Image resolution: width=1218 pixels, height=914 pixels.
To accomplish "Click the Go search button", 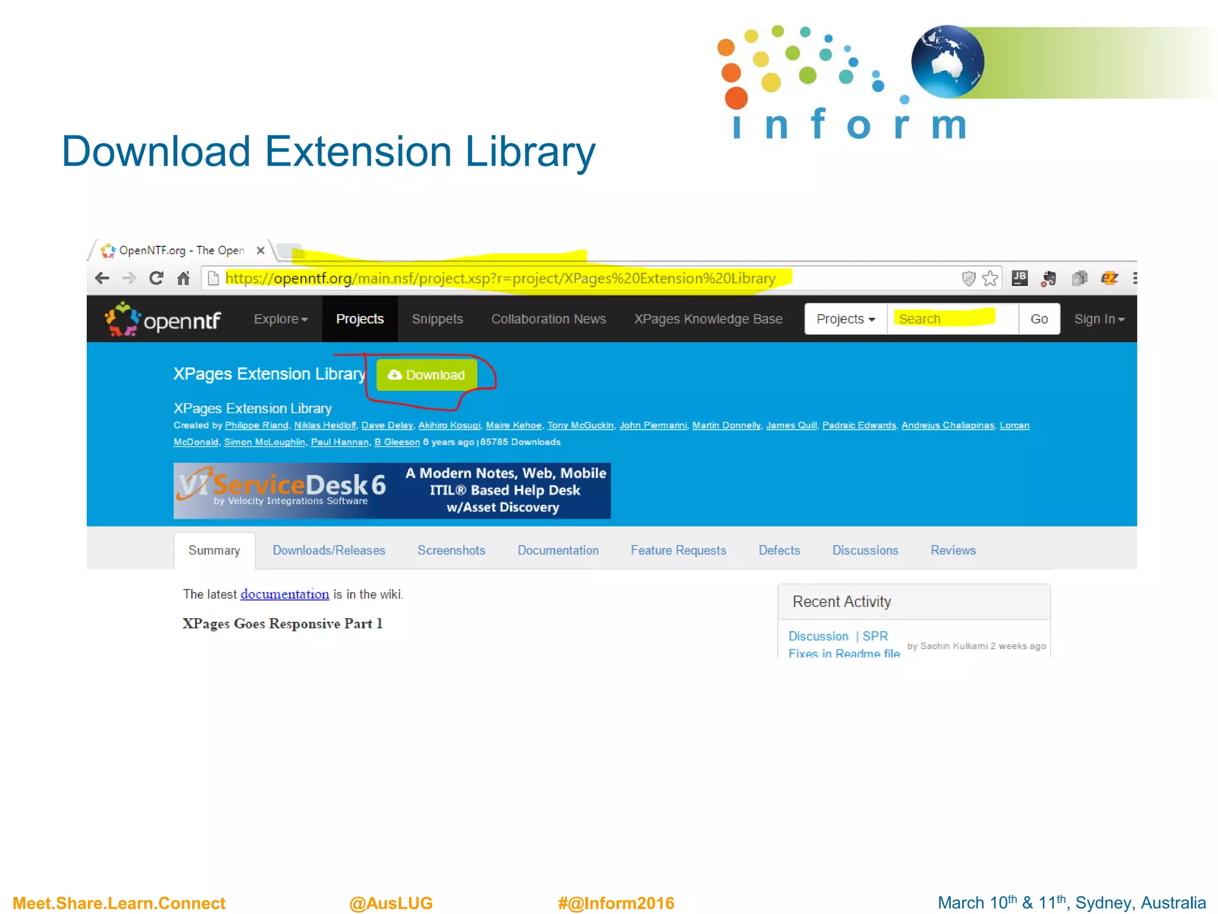I will pos(1039,319).
